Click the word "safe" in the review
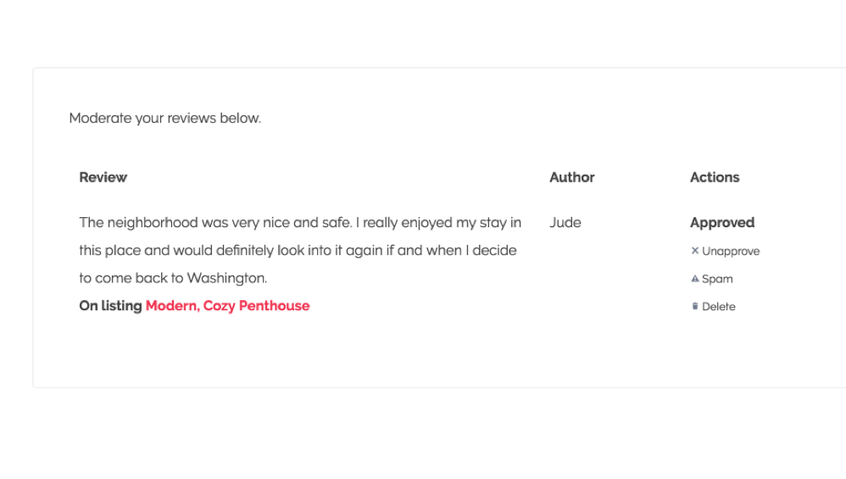This screenshot has height=479, width=846. pyautogui.click(x=337, y=223)
